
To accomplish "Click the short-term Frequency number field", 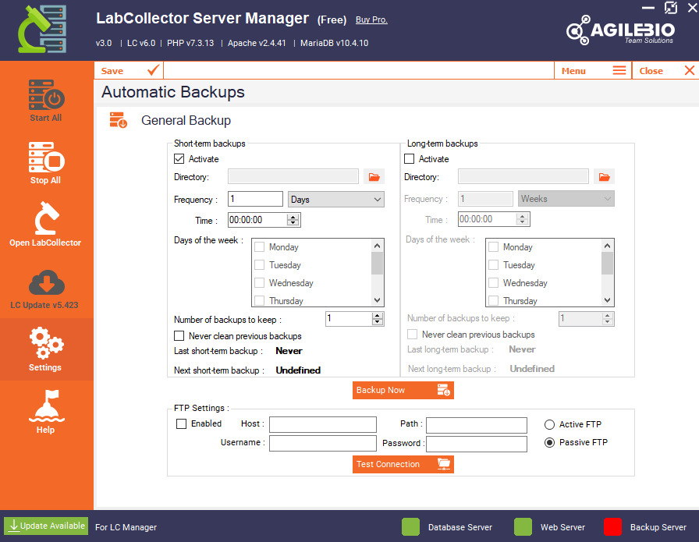I will pyautogui.click(x=255, y=199).
